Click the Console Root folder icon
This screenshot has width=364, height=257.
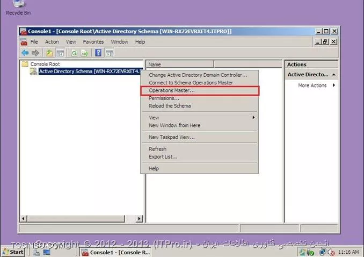[x=25, y=64]
